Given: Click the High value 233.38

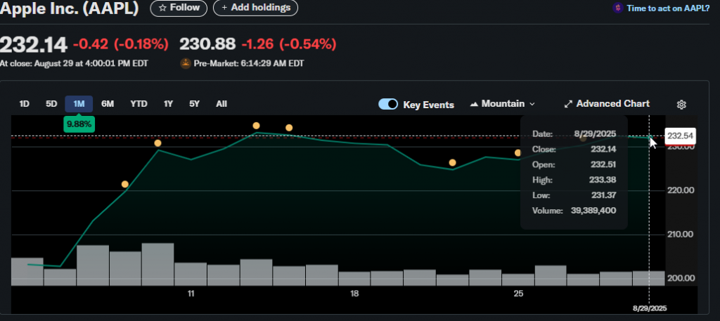Looking at the screenshot, I should point(603,180).
